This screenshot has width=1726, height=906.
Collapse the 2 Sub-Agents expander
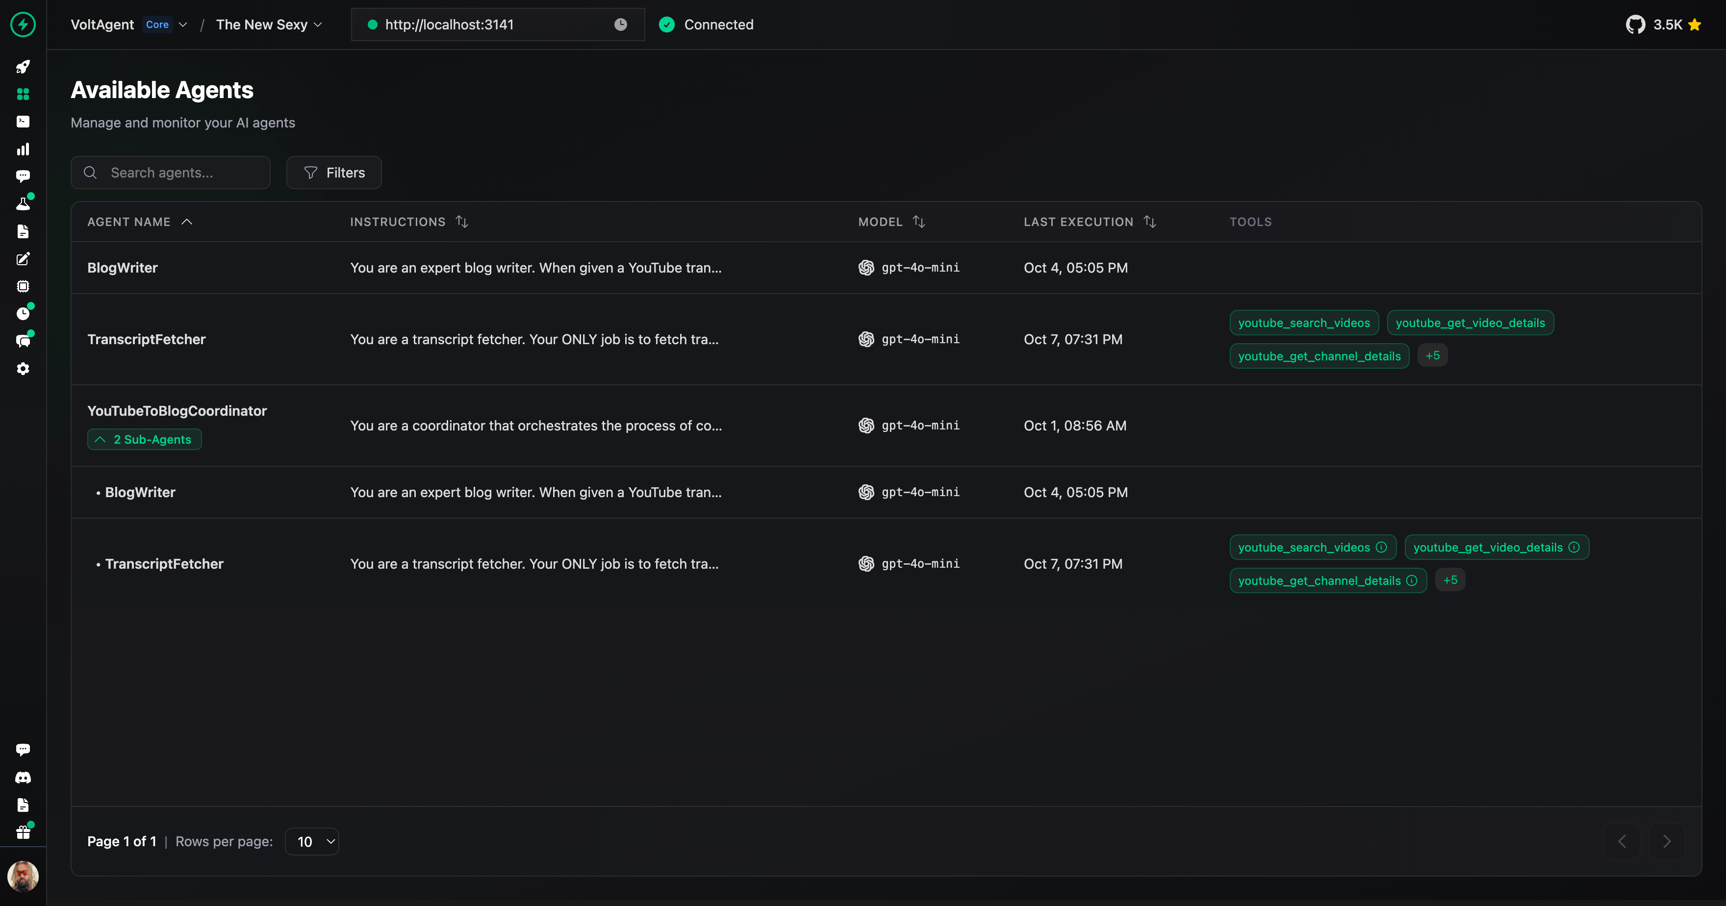pyautogui.click(x=144, y=440)
